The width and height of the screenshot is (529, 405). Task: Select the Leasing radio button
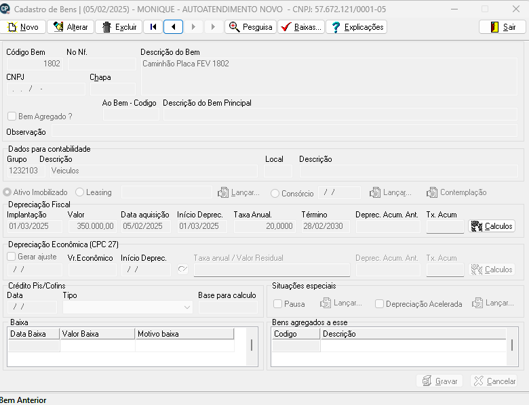coord(79,192)
